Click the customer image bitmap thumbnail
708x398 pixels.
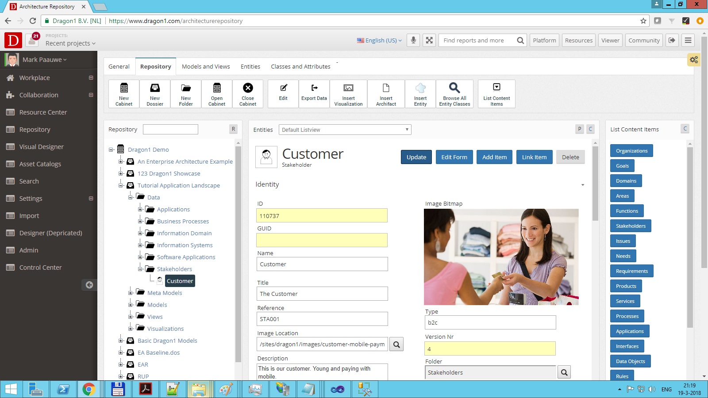point(501,257)
